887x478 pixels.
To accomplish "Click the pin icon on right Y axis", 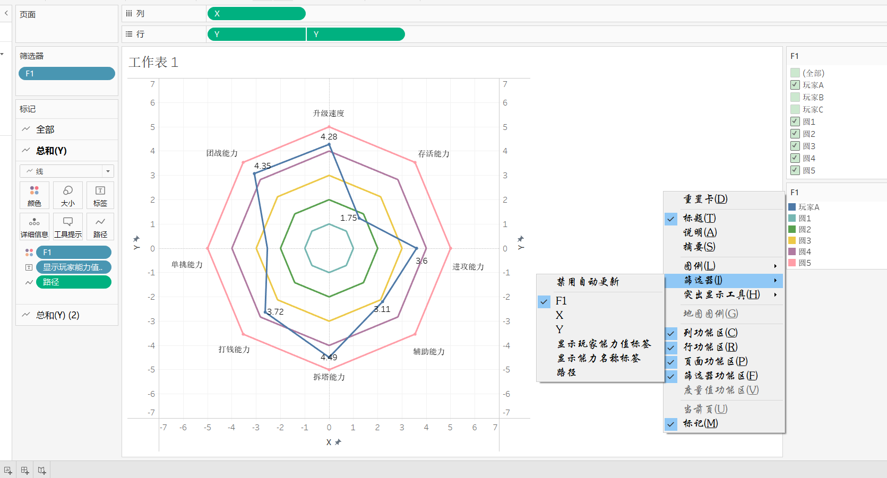I will pos(521,239).
